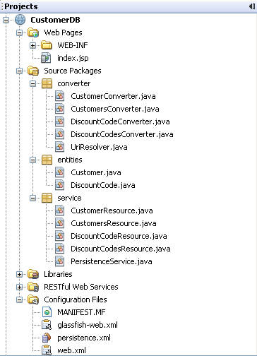
Task: Select CustomersConverter.java file name
Action: [x=115, y=109]
